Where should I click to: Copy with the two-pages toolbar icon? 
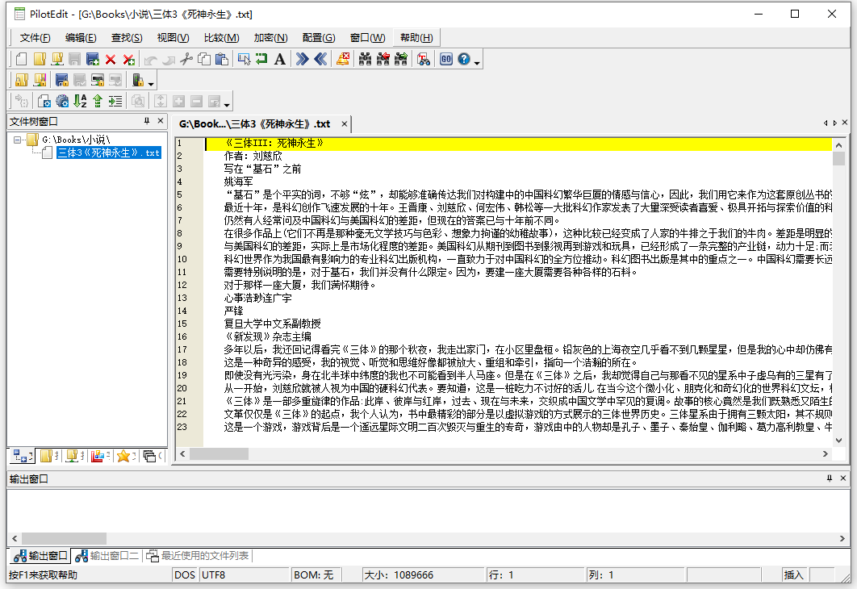pyautogui.click(x=204, y=59)
